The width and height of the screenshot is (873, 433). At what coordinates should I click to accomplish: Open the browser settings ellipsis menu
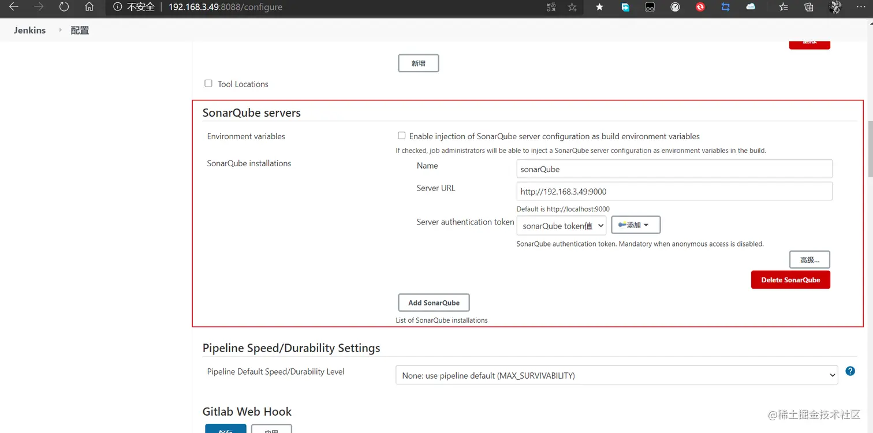click(860, 7)
